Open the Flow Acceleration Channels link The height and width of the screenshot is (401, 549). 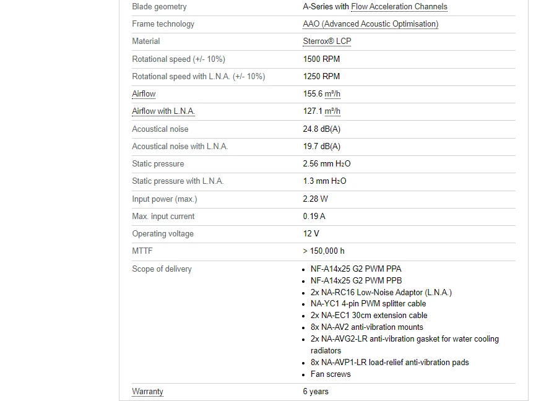point(399,7)
